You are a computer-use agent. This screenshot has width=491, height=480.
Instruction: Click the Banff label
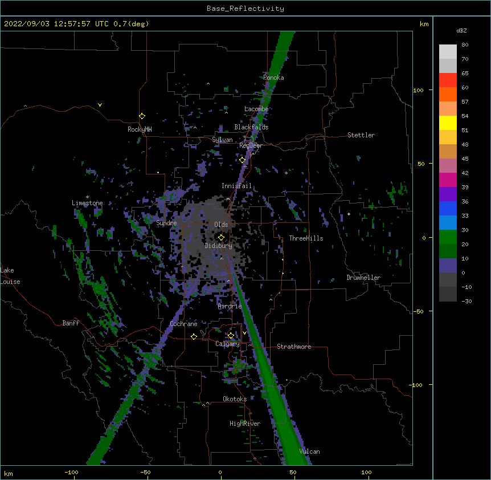coord(71,323)
